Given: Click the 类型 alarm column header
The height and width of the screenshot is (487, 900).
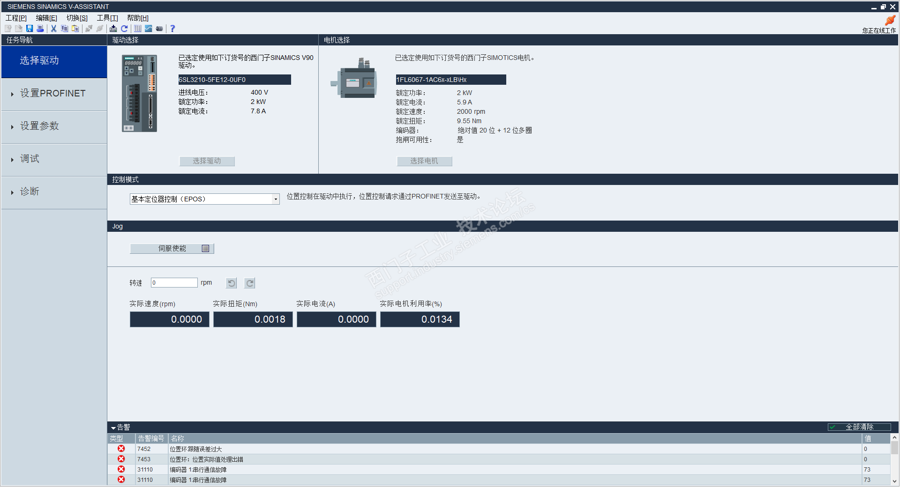Looking at the screenshot, I should tap(121, 438).
